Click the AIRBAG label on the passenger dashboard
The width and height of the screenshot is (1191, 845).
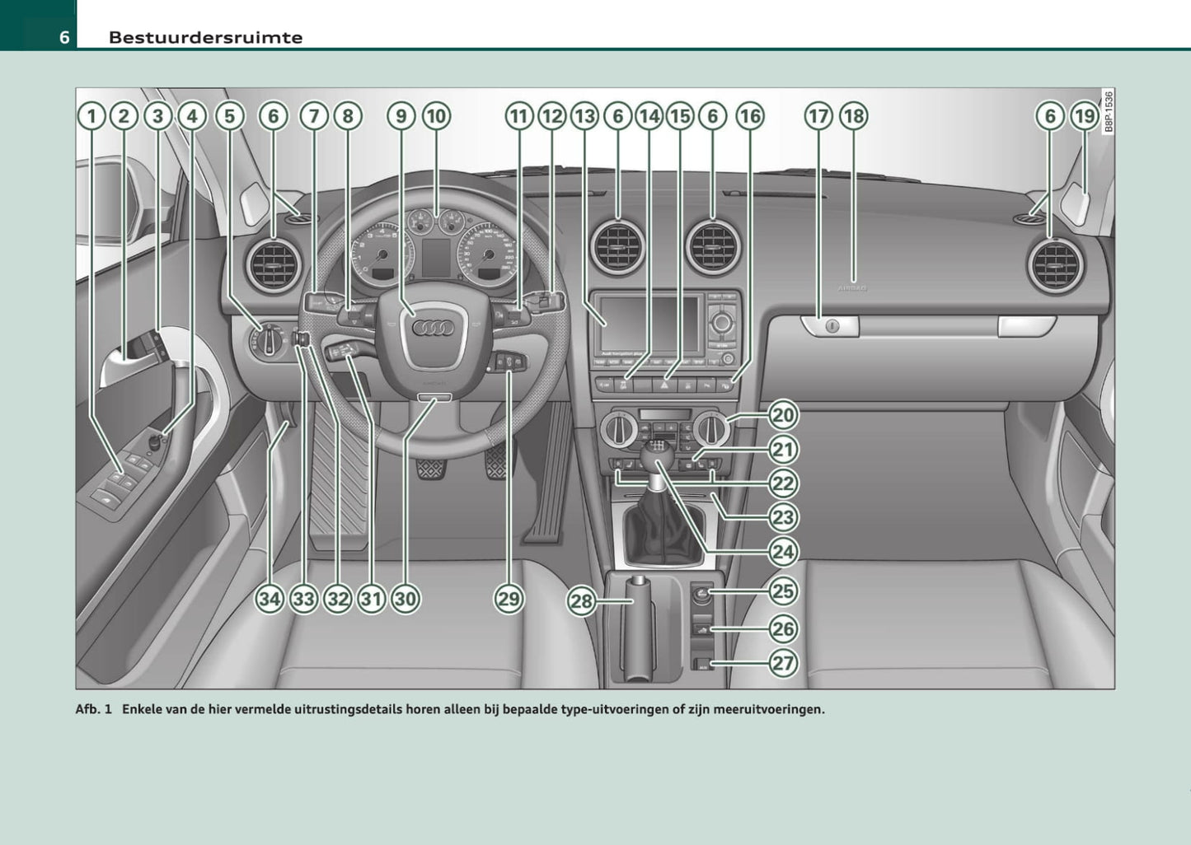point(852,288)
